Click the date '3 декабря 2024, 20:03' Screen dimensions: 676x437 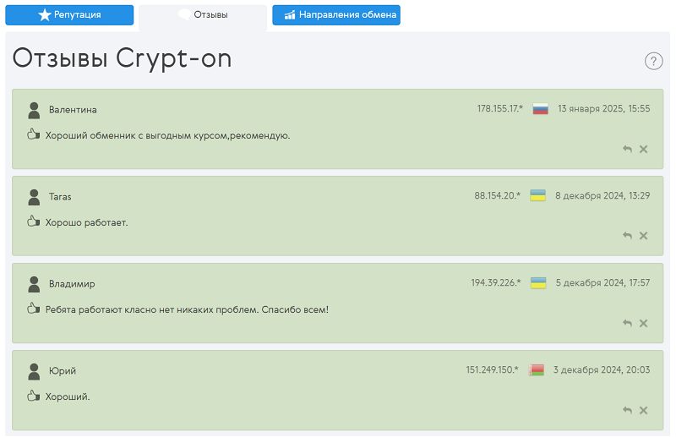click(x=602, y=370)
